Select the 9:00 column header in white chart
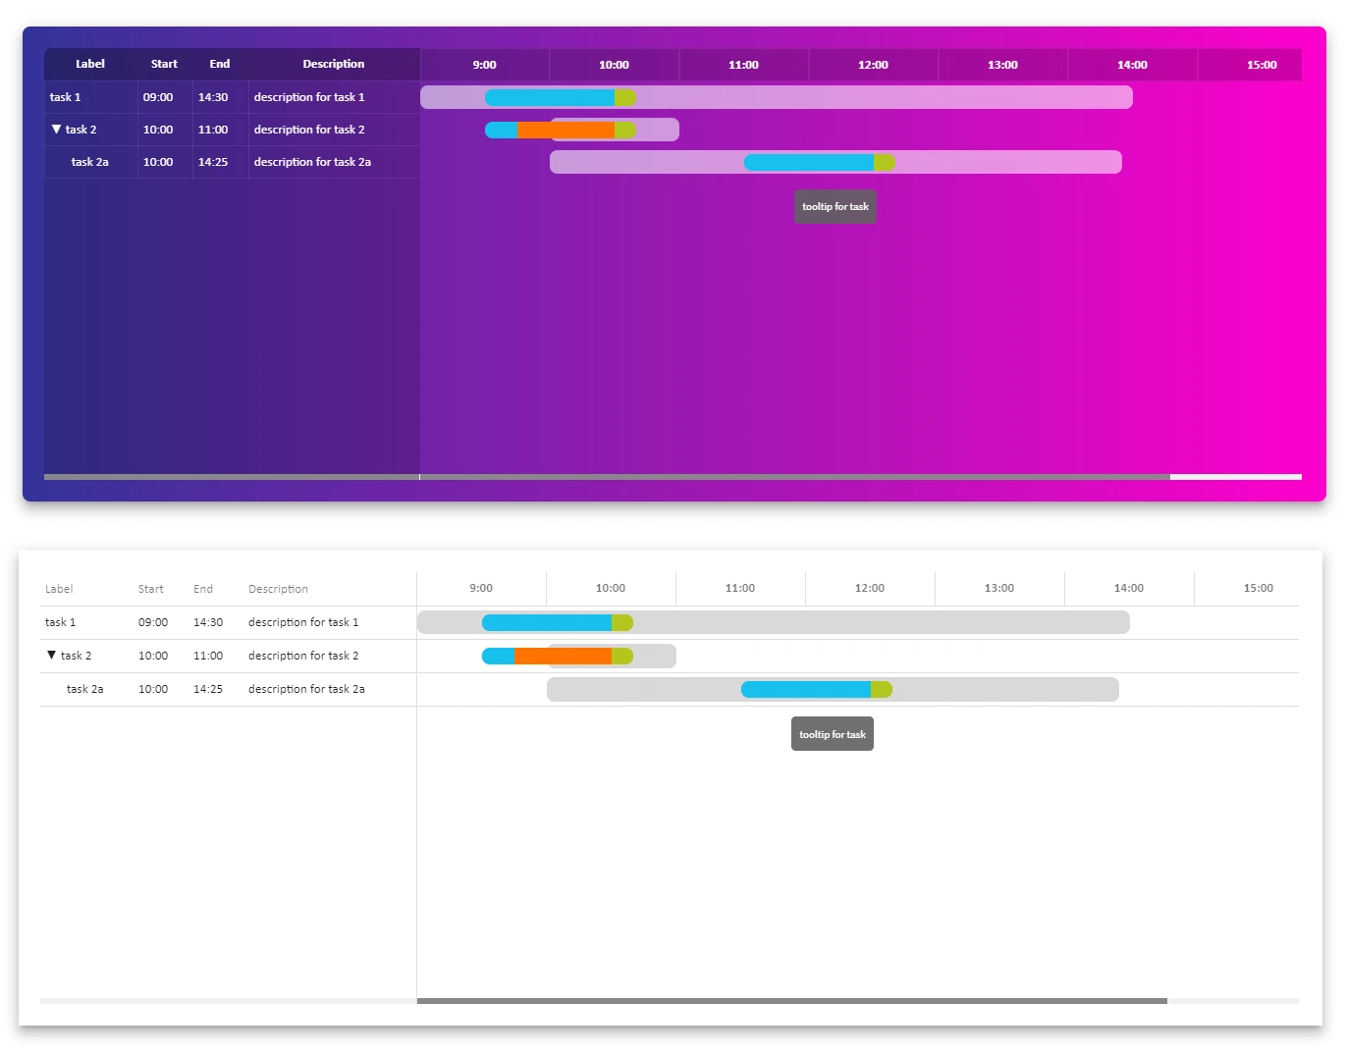The image size is (1345, 1056). (480, 588)
